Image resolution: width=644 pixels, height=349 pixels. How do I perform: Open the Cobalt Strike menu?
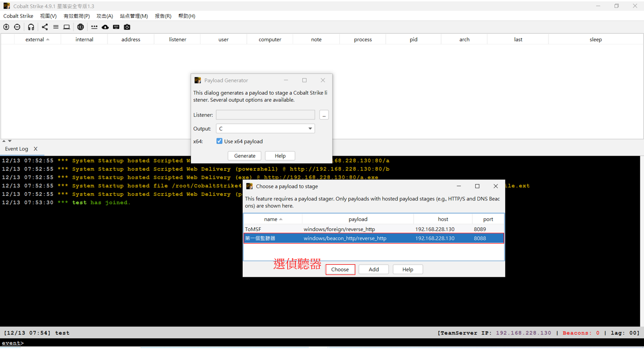(18, 16)
